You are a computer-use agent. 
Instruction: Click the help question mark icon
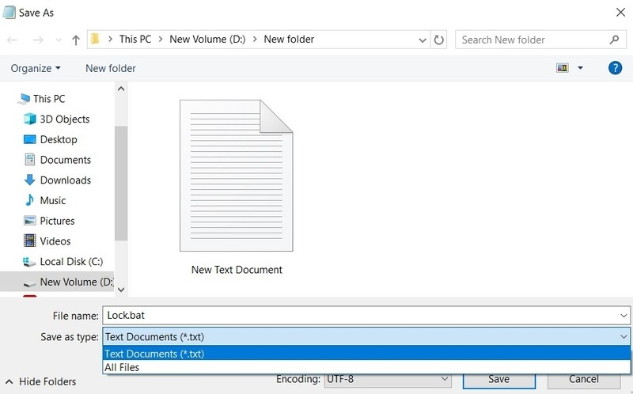click(615, 68)
